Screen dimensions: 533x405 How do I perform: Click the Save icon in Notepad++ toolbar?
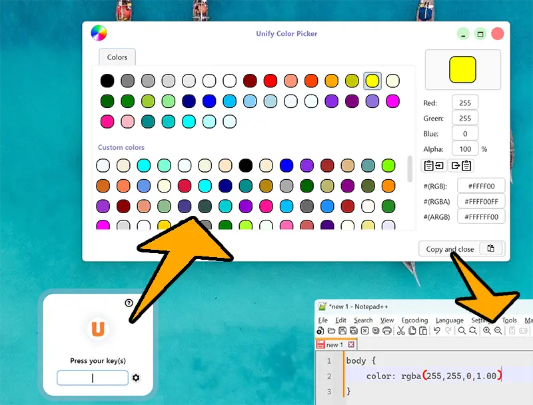(x=342, y=330)
